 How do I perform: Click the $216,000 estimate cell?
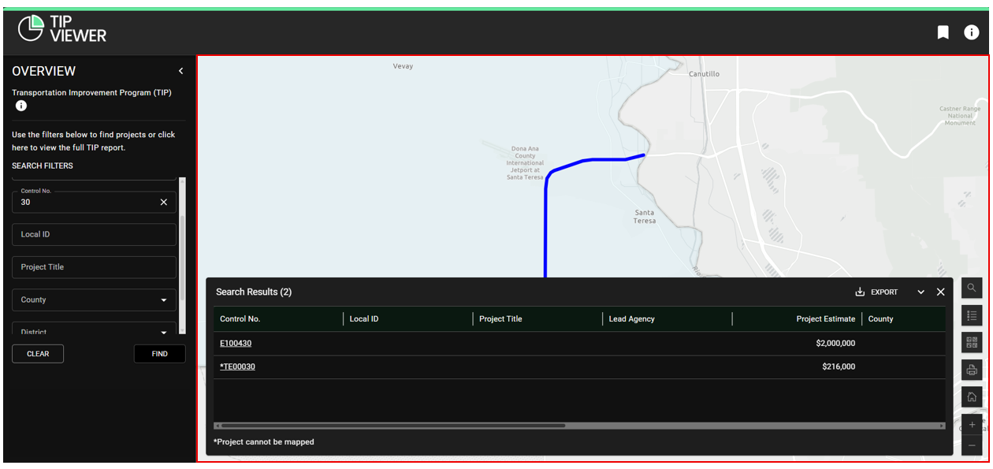pyautogui.click(x=839, y=367)
